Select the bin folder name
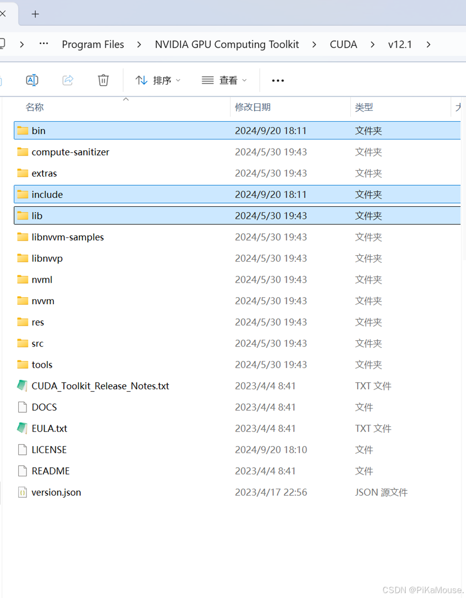The image size is (466, 598). [39, 131]
